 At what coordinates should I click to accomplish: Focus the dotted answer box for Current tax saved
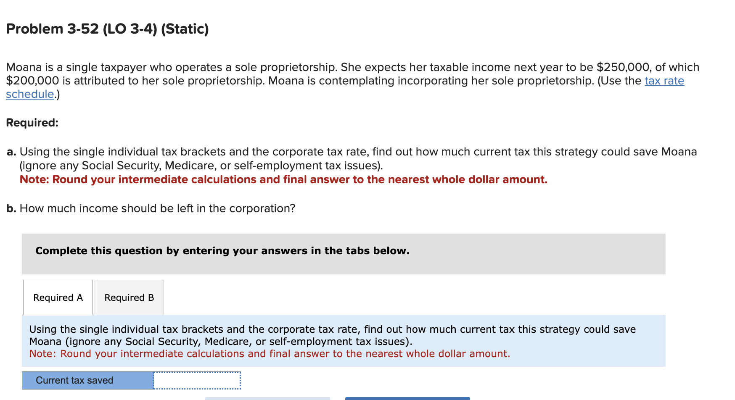click(x=196, y=380)
